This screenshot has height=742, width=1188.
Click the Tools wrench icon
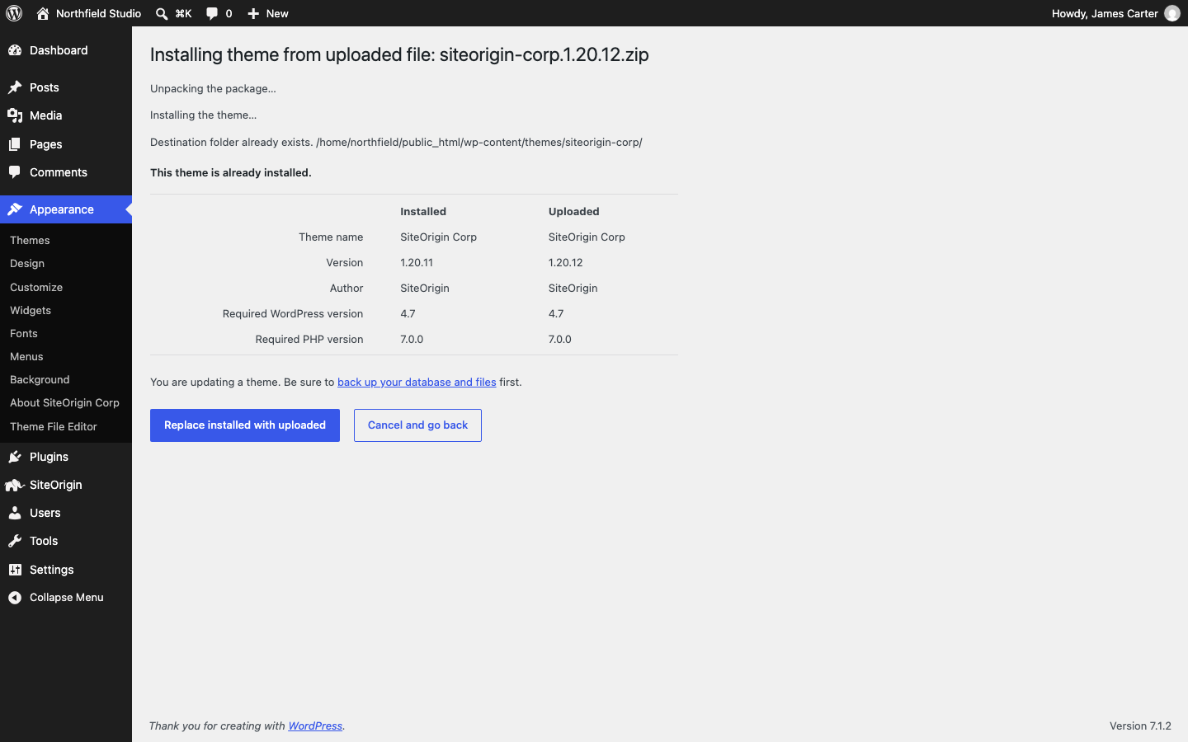pyautogui.click(x=15, y=541)
